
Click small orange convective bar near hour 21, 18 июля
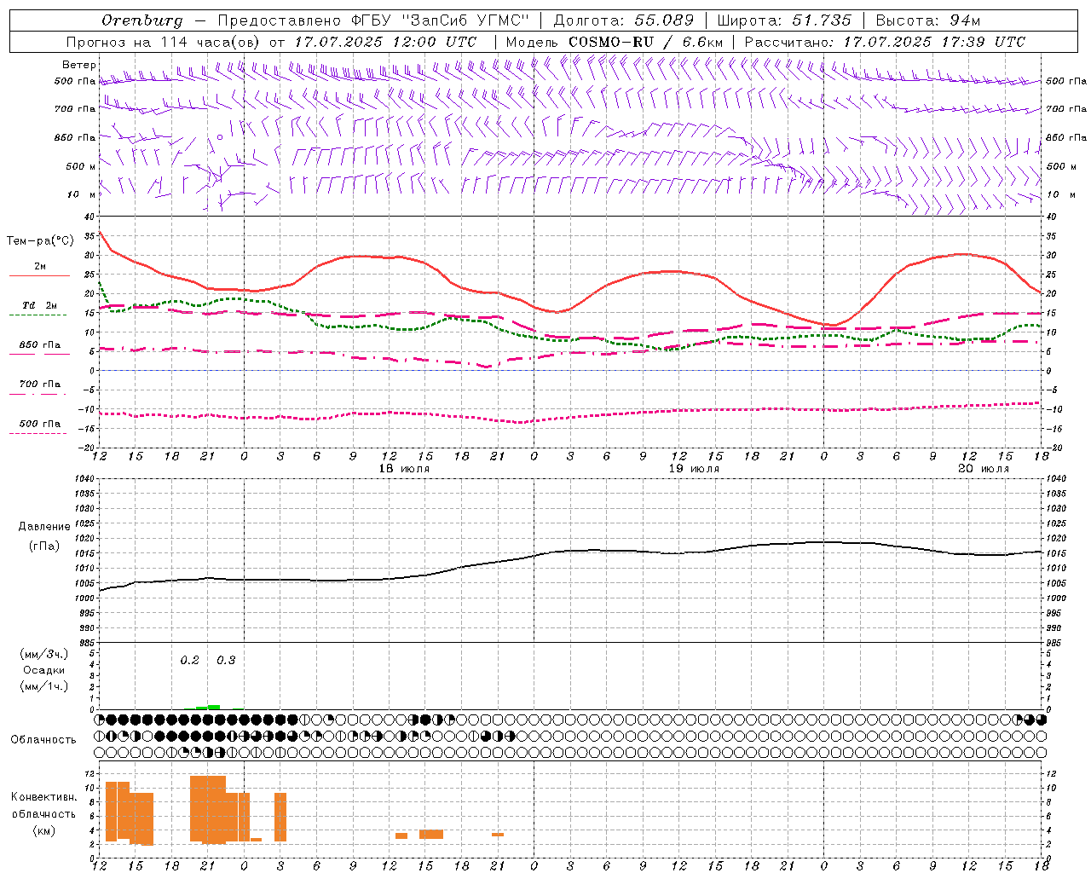click(x=498, y=835)
